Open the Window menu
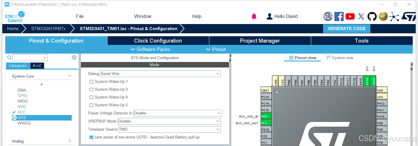 tap(143, 16)
